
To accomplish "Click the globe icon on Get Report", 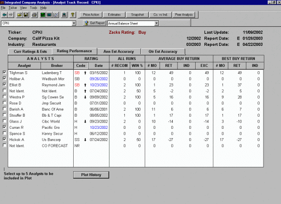I will tap(86, 23).
